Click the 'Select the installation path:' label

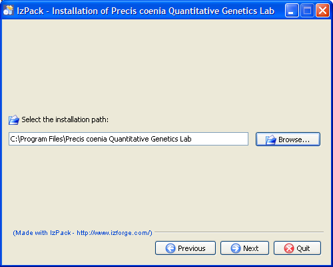65,119
